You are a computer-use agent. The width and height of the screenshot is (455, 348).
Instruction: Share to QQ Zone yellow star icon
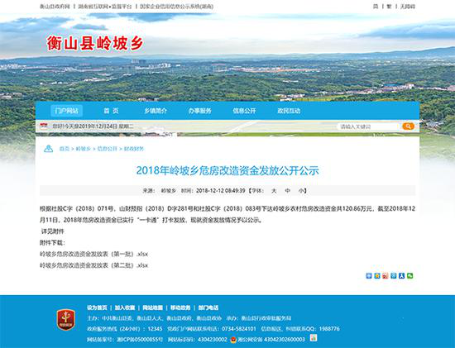tap(377, 276)
